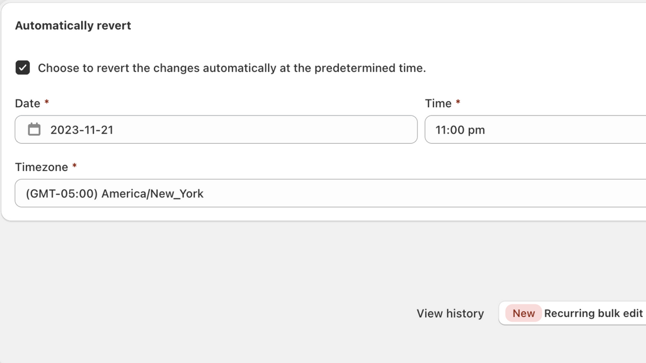Click the red asterisk next to Timezone
The height and width of the screenshot is (363, 646).
point(74,166)
